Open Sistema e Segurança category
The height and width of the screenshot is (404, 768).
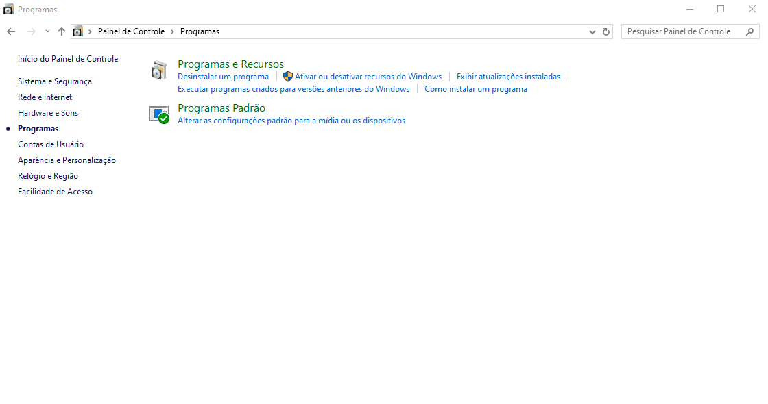point(55,81)
